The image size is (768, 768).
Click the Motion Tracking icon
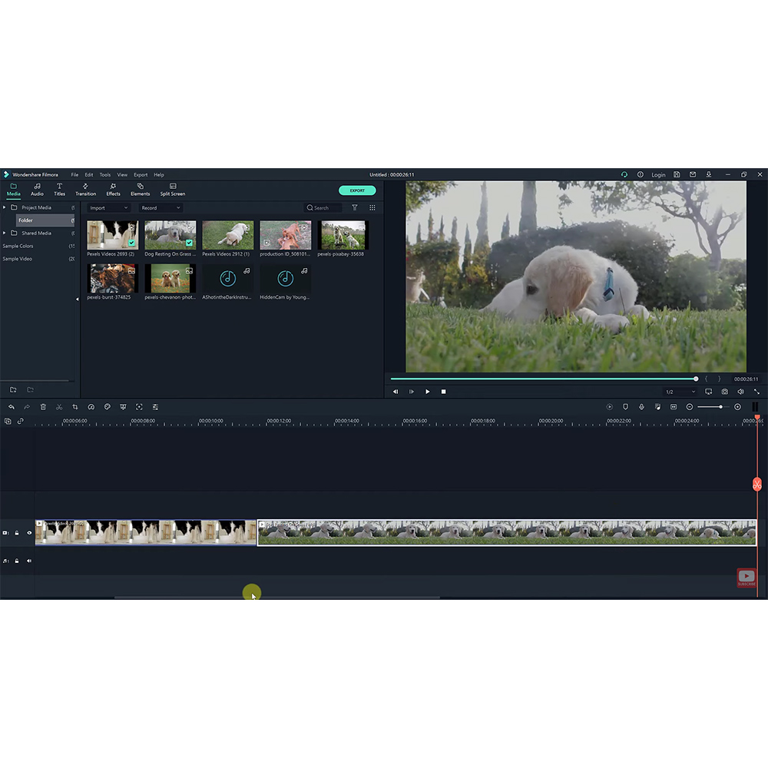click(x=139, y=407)
